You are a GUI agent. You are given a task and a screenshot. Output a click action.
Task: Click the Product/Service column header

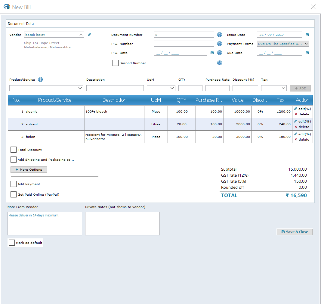click(55, 100)
